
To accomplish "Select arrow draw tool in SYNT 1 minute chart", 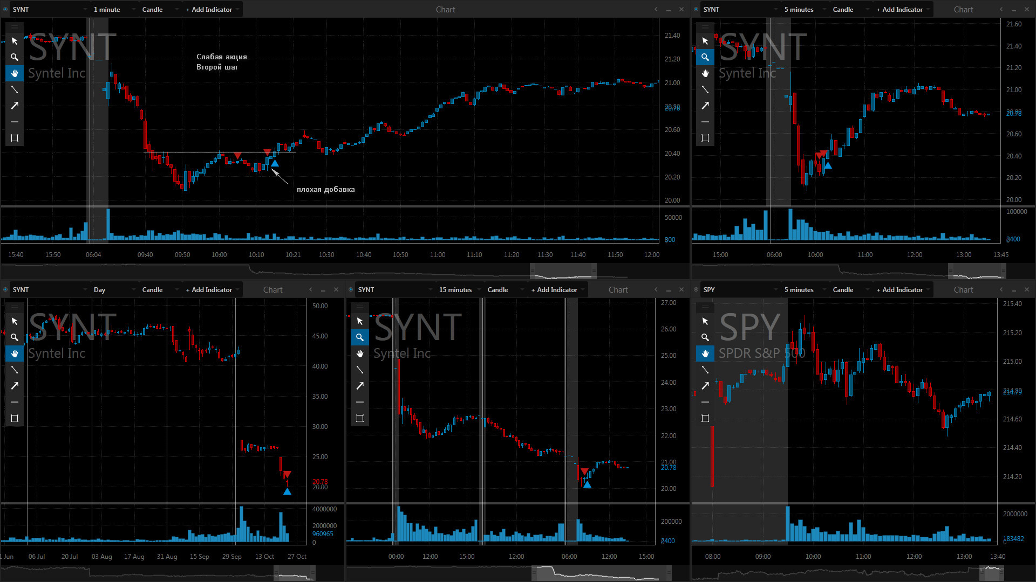I will 15,106.
